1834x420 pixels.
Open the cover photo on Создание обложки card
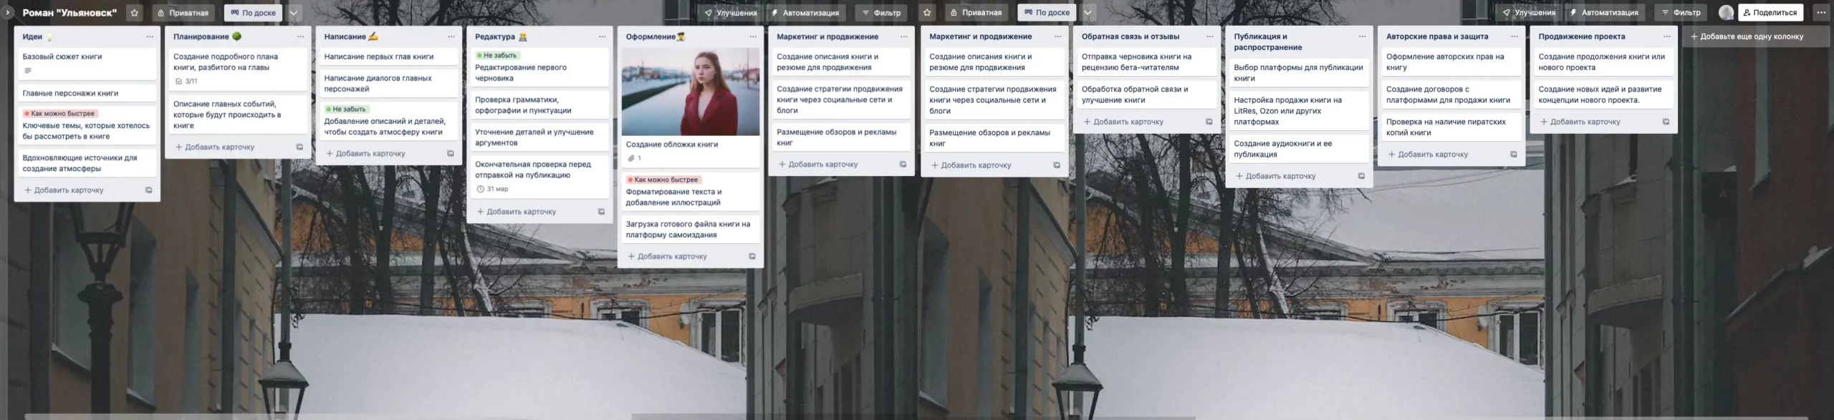point(690,92)
